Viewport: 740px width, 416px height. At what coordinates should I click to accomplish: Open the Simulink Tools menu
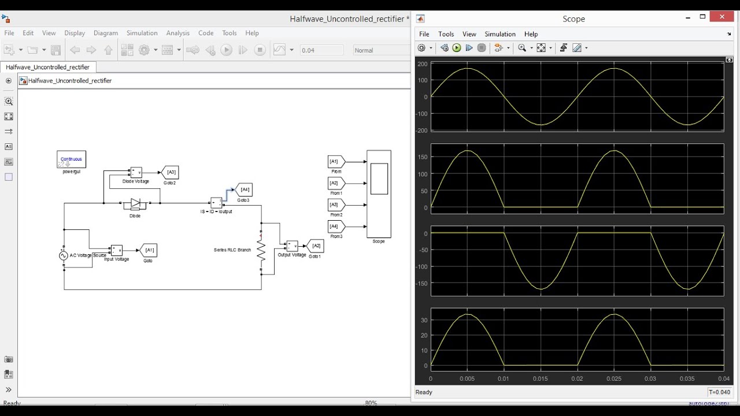click(230, 33)
